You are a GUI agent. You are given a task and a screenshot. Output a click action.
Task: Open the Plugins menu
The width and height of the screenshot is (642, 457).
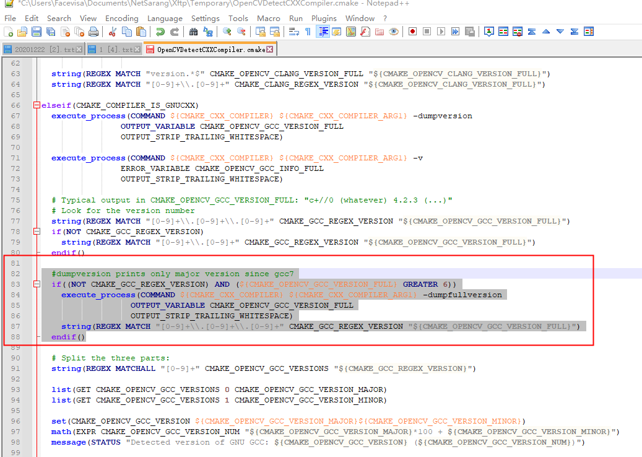[x=324, y=19]
